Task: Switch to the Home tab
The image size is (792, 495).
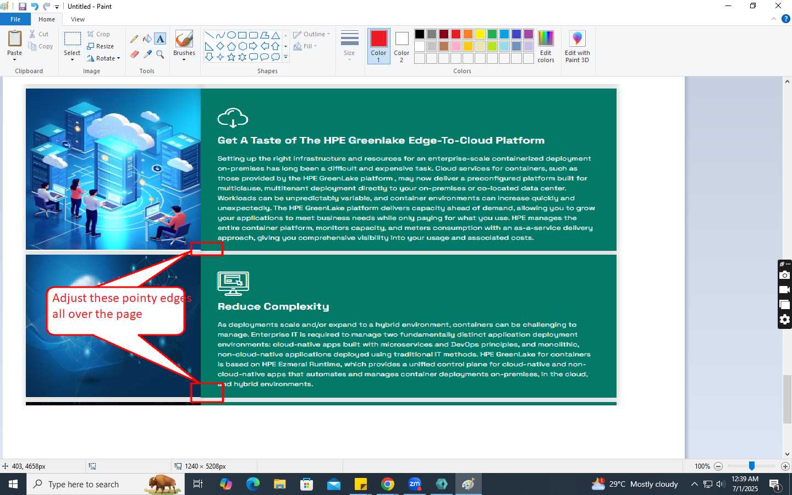Action: click(x=47, y=19)
